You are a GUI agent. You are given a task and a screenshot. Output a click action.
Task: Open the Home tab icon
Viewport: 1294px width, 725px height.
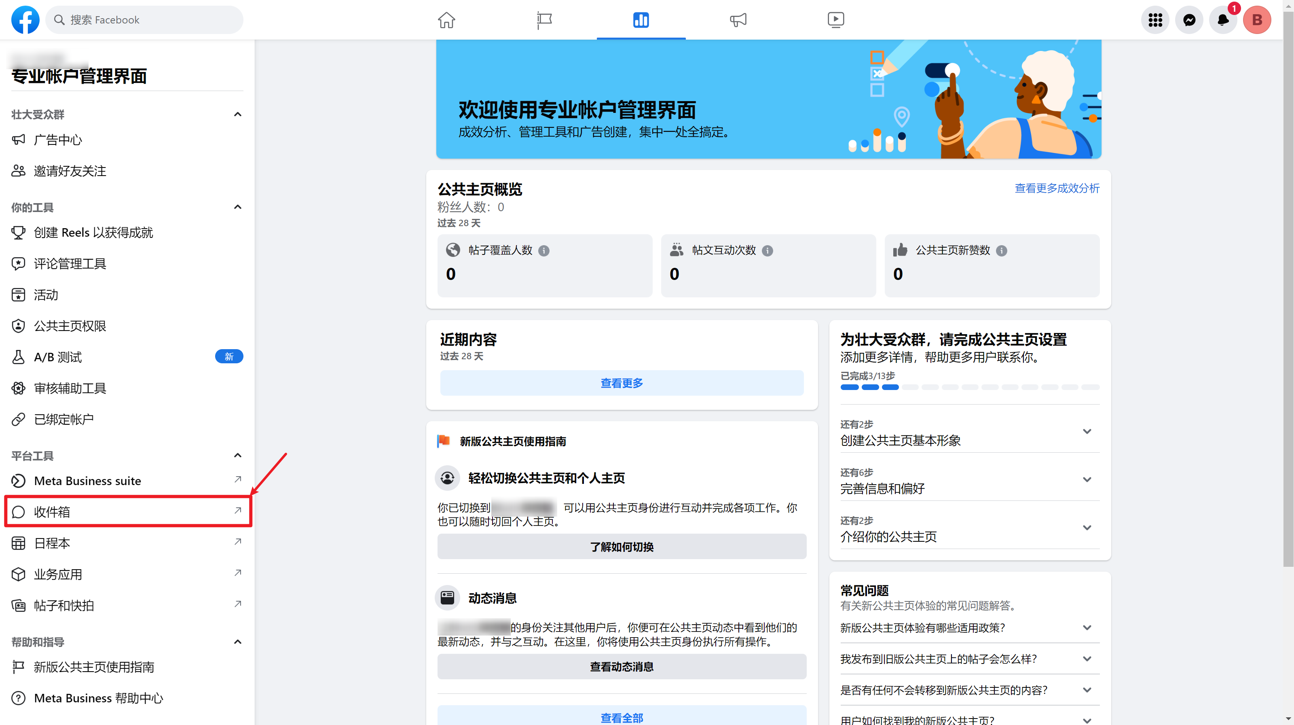pos(446,19)
